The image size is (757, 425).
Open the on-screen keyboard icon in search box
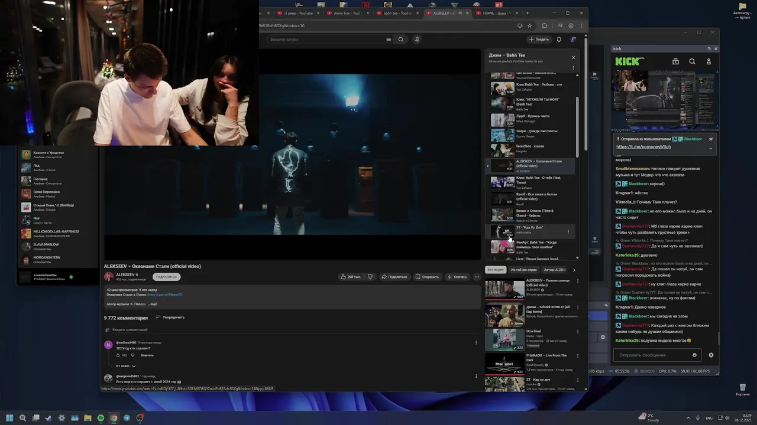[x=389, y=40]
